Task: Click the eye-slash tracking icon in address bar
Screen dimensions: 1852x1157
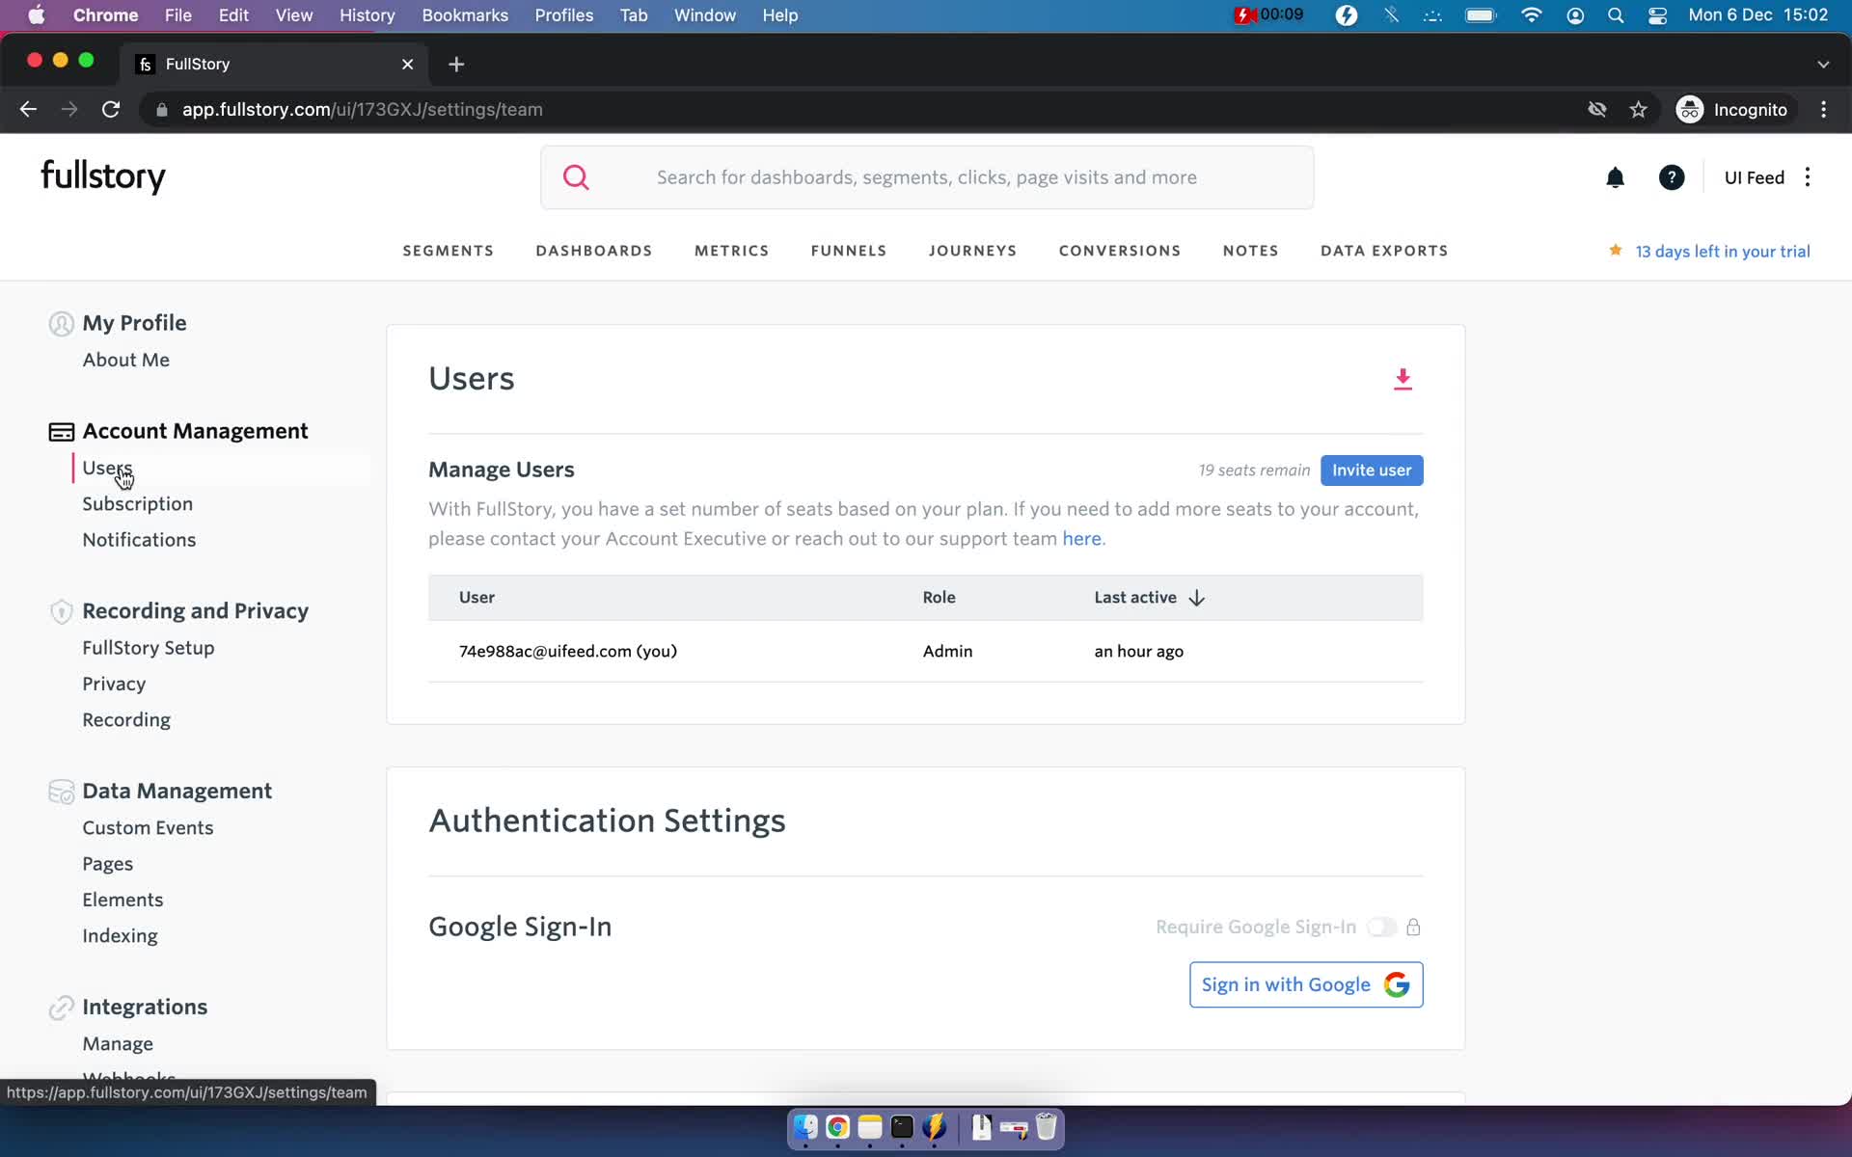Action: tap(1596, 110)
